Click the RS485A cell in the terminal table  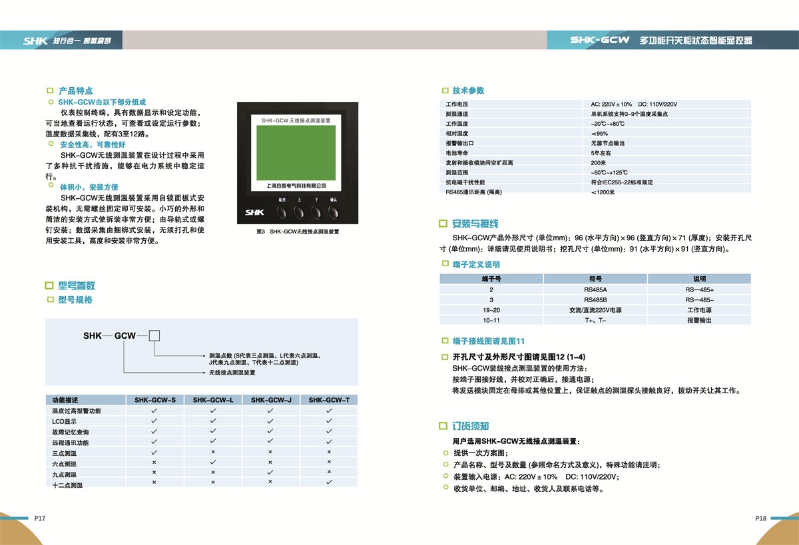pos(595,290)
